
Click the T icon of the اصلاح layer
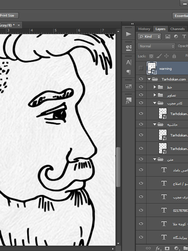point(164,183)
